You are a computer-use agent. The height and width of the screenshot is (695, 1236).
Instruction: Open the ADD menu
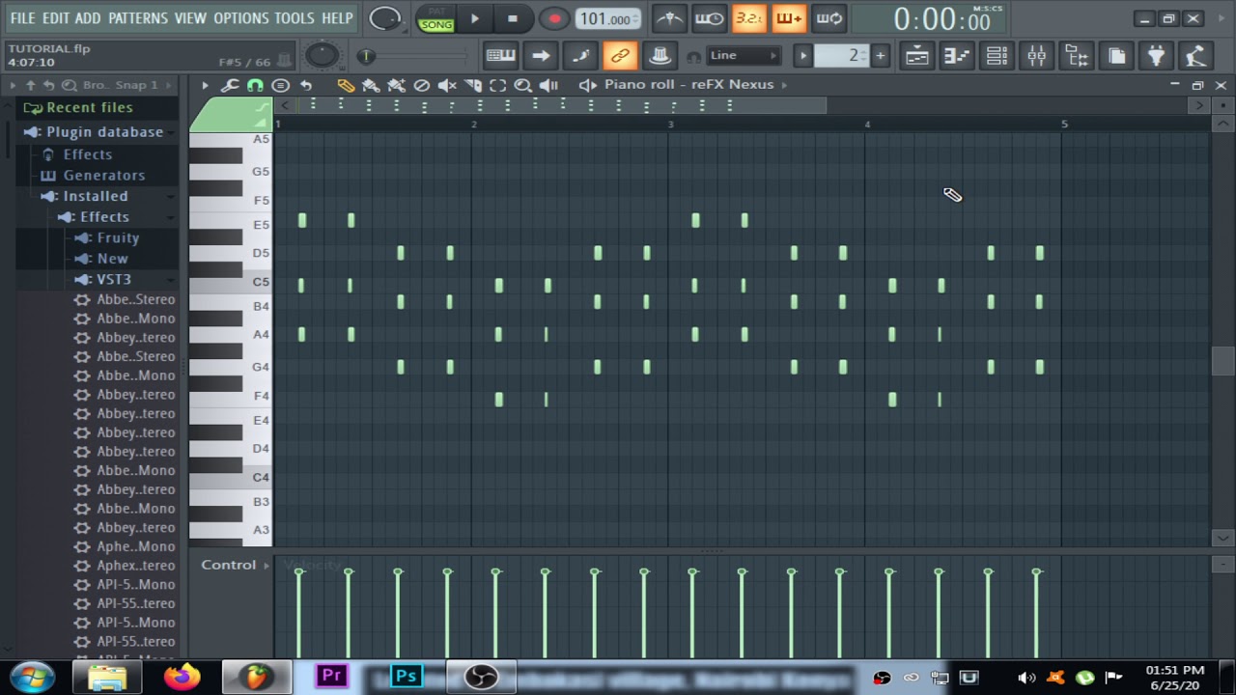click(88, 18)
